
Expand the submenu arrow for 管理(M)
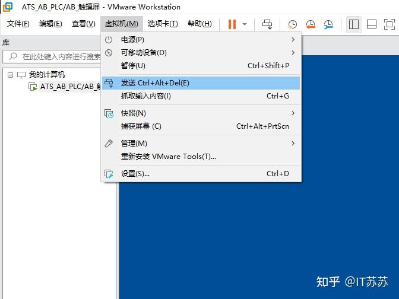293,144
